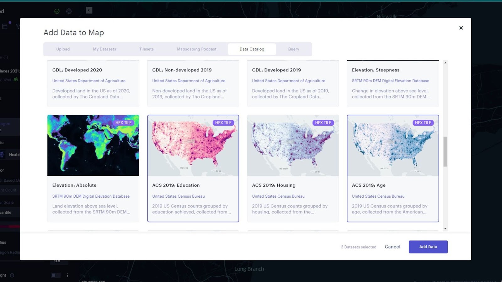The height and width of the screenshot is (282, 502).
Task: Toggle the Height switch
Action: (56, 275)
